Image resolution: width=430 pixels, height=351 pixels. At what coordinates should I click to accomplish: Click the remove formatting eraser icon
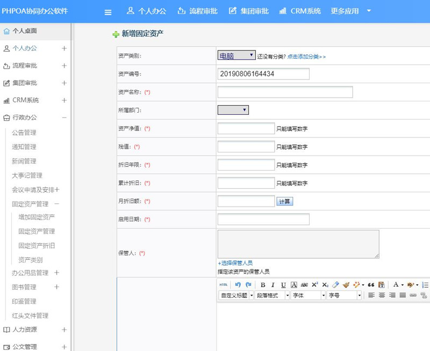pos(335,284)
